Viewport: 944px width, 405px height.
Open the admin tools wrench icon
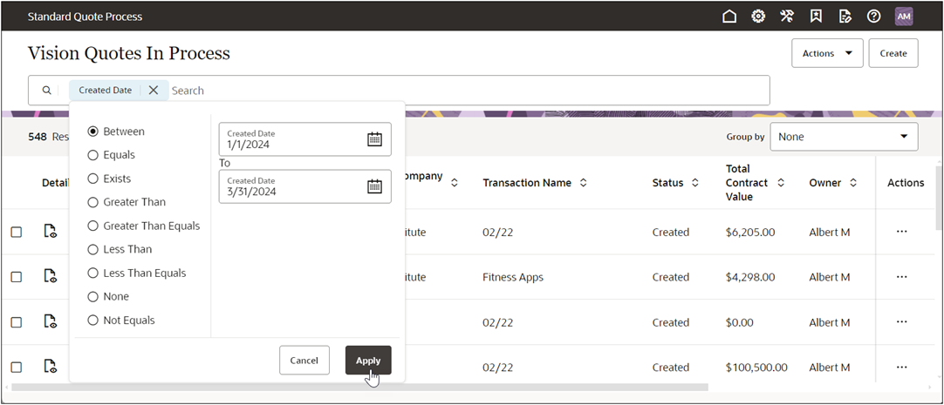point(787,17)
